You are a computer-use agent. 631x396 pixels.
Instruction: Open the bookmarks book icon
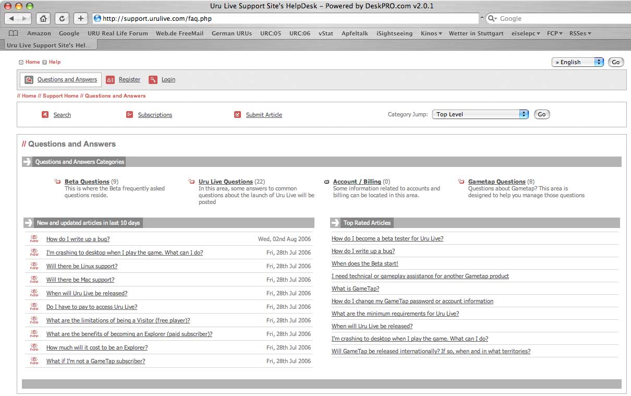[x=14, y=33]
